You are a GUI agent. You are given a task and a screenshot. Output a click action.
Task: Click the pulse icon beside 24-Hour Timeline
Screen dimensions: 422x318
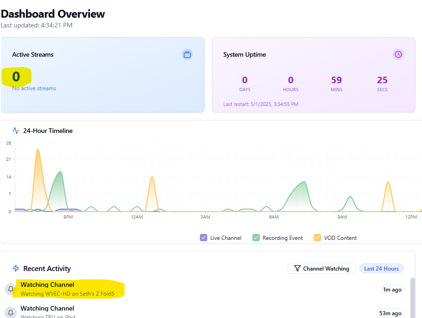[x=16, y=131]
